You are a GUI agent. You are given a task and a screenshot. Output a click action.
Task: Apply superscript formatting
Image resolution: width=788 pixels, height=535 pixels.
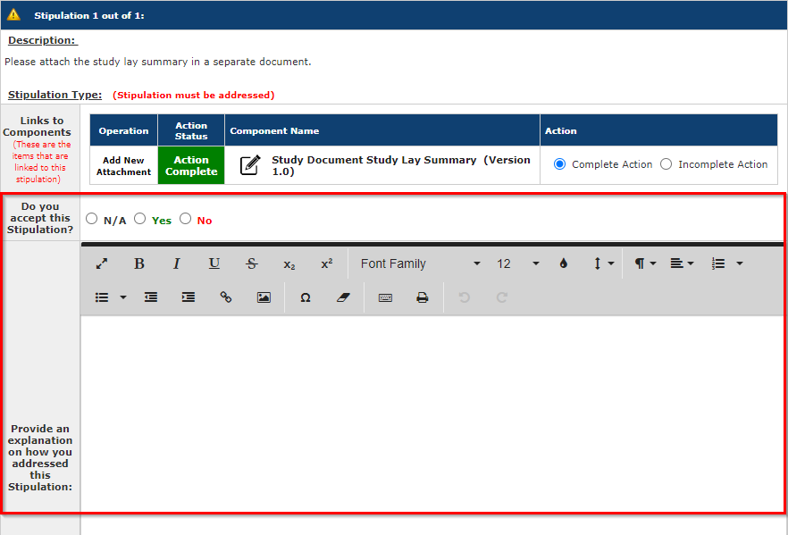pos(327,263)
